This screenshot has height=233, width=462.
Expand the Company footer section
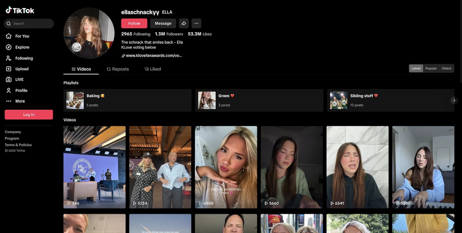click(13, 132)
